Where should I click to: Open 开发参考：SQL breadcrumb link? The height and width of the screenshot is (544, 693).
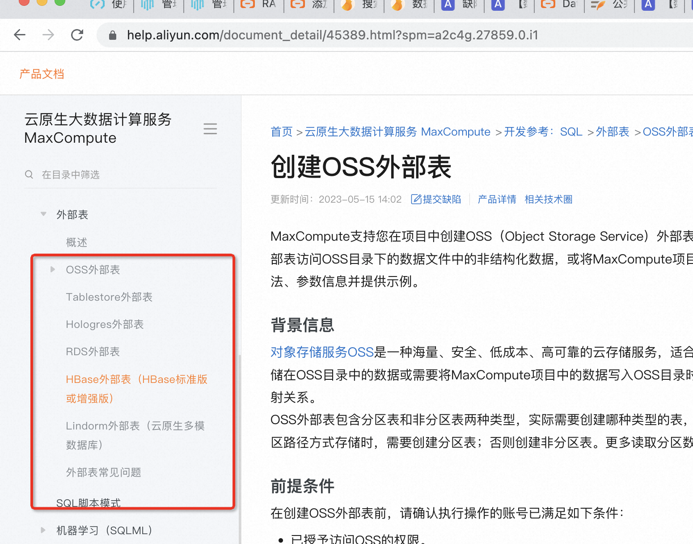click(x=543, y=132)
